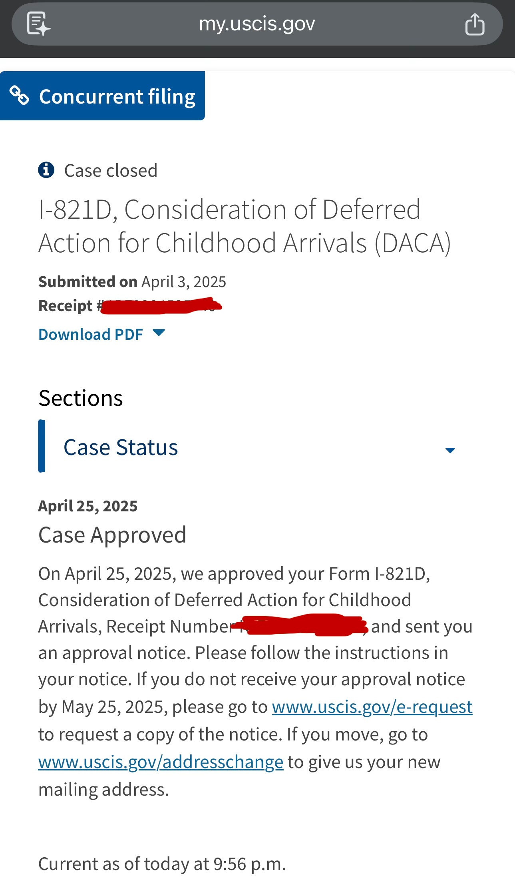The width and height of the screenshot is (515, 896).
Task: Click the info icon next to Case closed
Action: click(x=46, y=170)
